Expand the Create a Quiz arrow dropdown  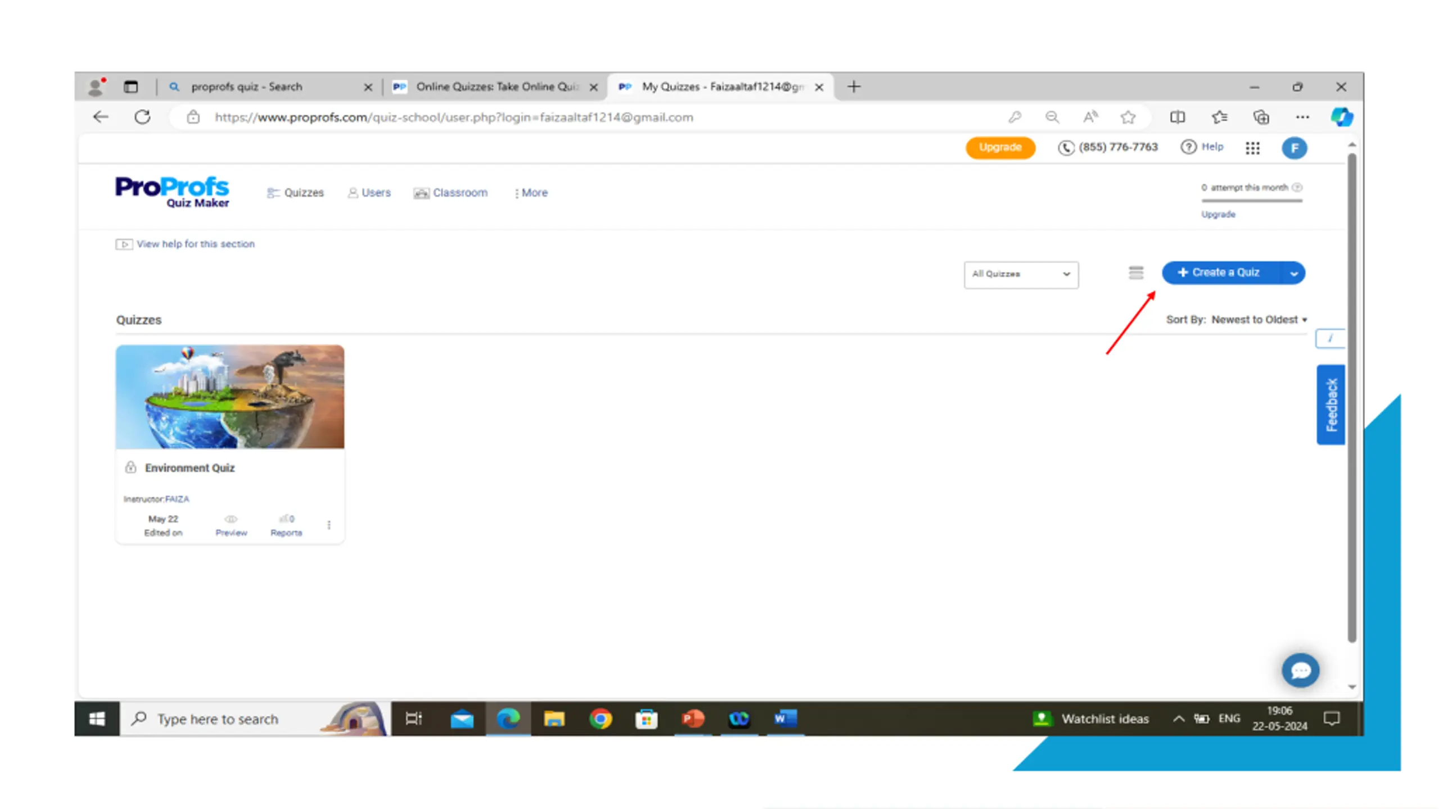1293,274
